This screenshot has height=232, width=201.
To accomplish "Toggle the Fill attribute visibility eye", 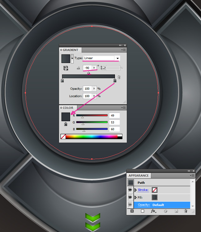I will (x=130, y=197).
